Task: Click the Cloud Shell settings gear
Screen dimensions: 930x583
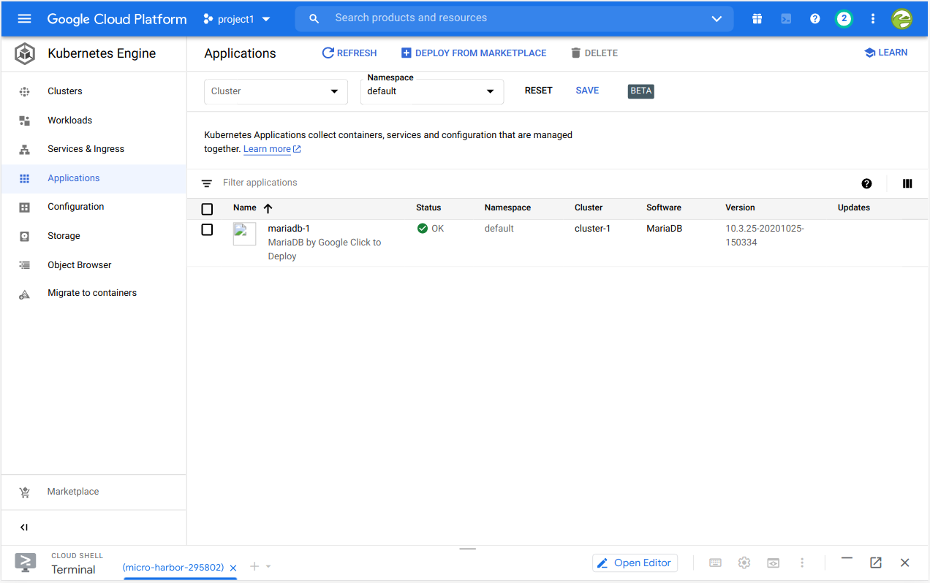Action: click(744, 563)
